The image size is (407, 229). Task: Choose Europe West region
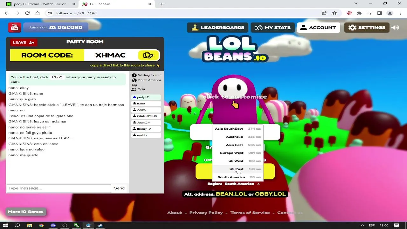238,153
